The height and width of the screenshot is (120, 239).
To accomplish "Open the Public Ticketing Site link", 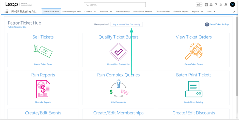I will [x=17, y=27].
